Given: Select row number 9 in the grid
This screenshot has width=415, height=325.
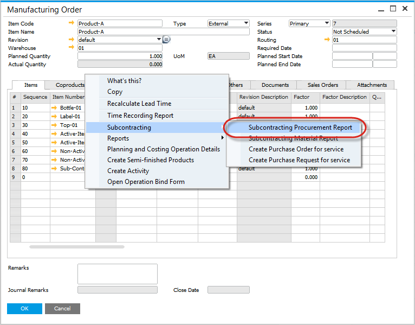Looking at the screenshot, I should click(15, 177).
